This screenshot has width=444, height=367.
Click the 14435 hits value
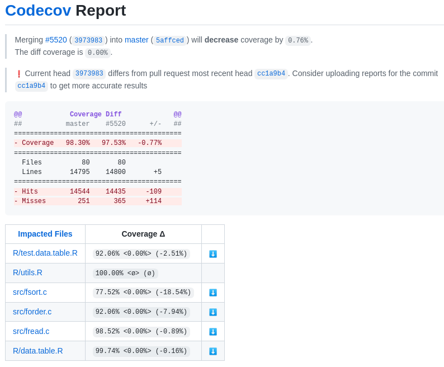tap(116, 191)
